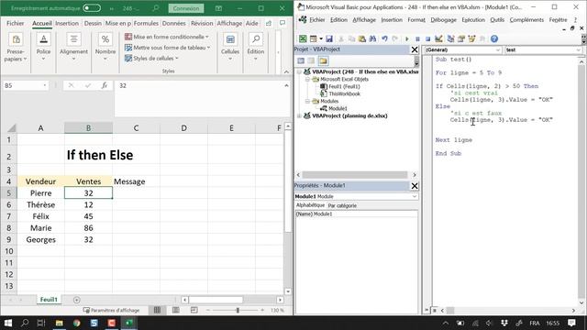Click the Name Box showing B5

click(x=26, y=85)
